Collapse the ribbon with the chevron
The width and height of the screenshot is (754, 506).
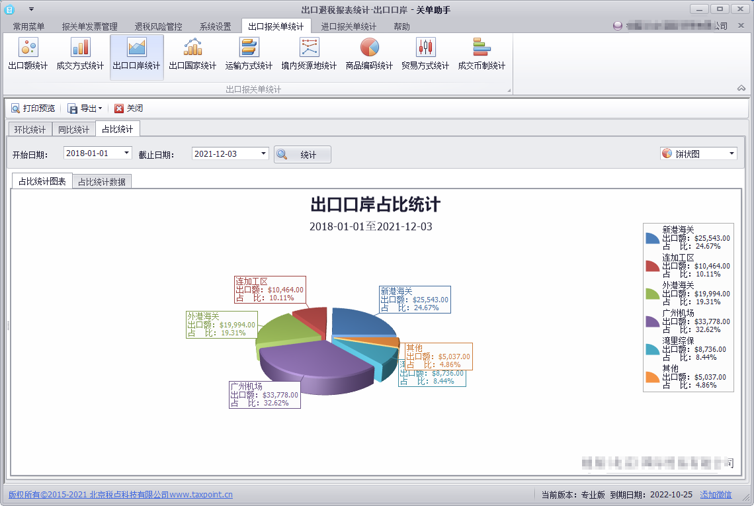(x=741, y=88)
